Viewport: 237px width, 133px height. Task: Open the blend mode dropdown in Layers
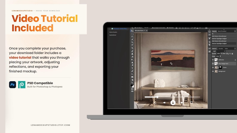click(218, 51)
